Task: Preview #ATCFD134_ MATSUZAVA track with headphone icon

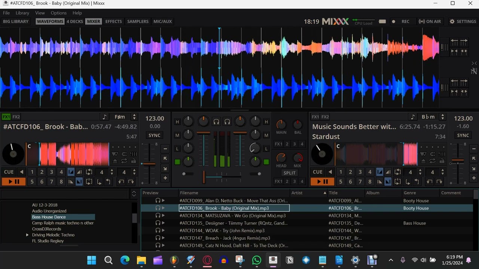Action: [x=158, y=216]
